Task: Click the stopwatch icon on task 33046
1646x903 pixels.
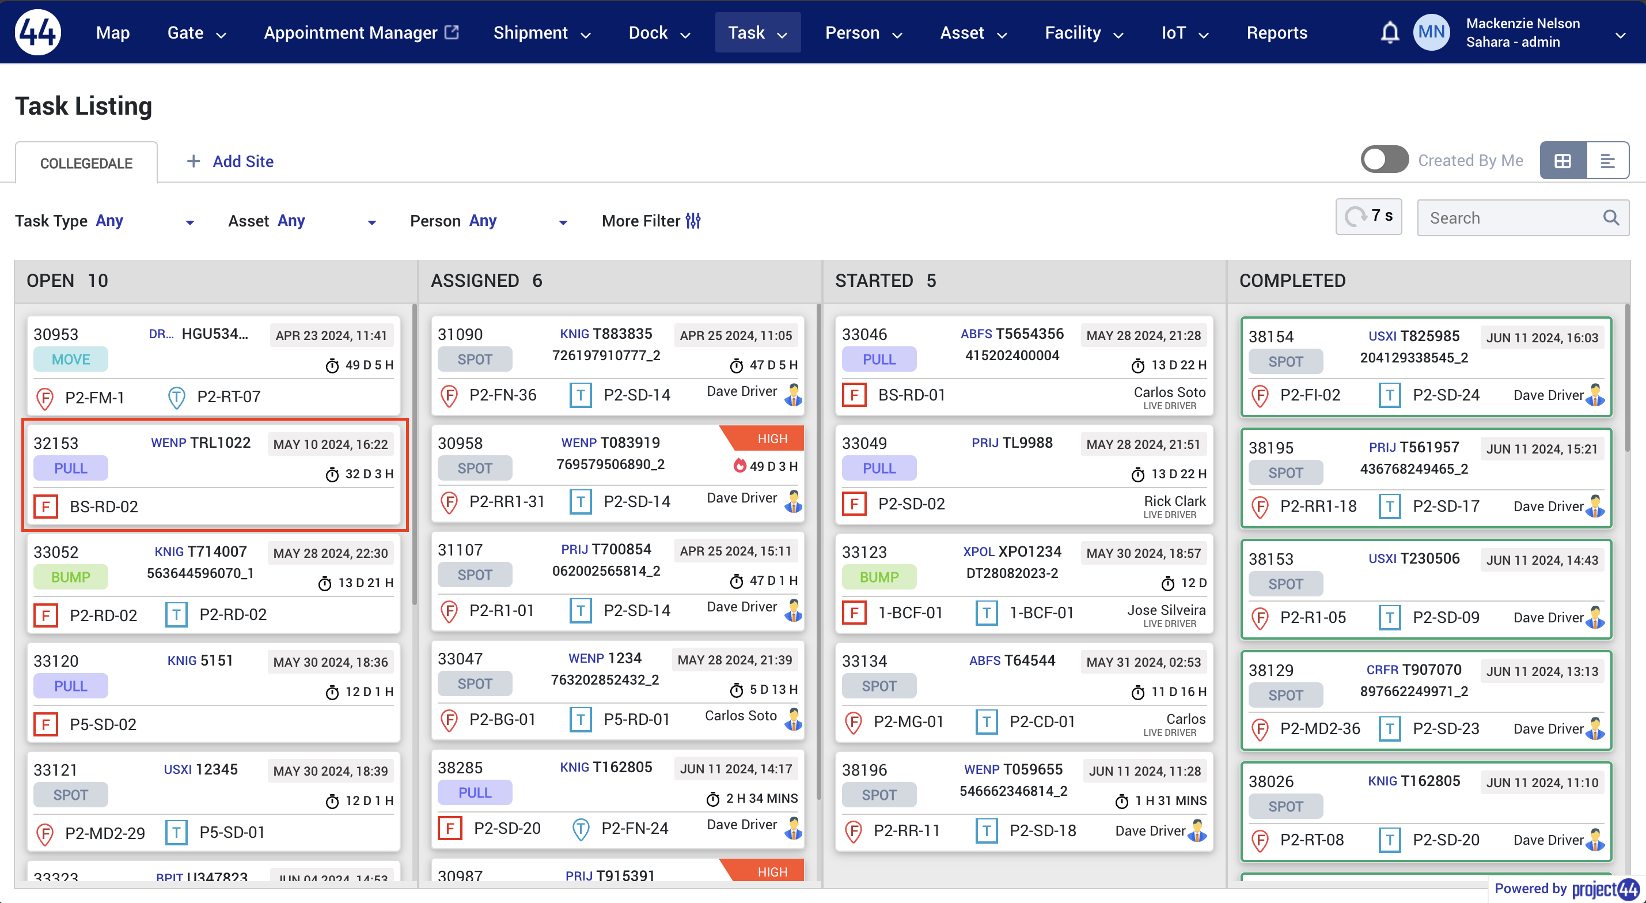Action: click(x=1138, y=365)
